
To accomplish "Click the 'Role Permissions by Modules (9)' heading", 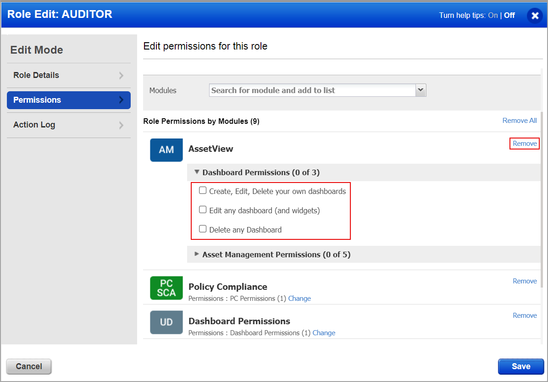I will pyautogui.click(x=201, y=121).
